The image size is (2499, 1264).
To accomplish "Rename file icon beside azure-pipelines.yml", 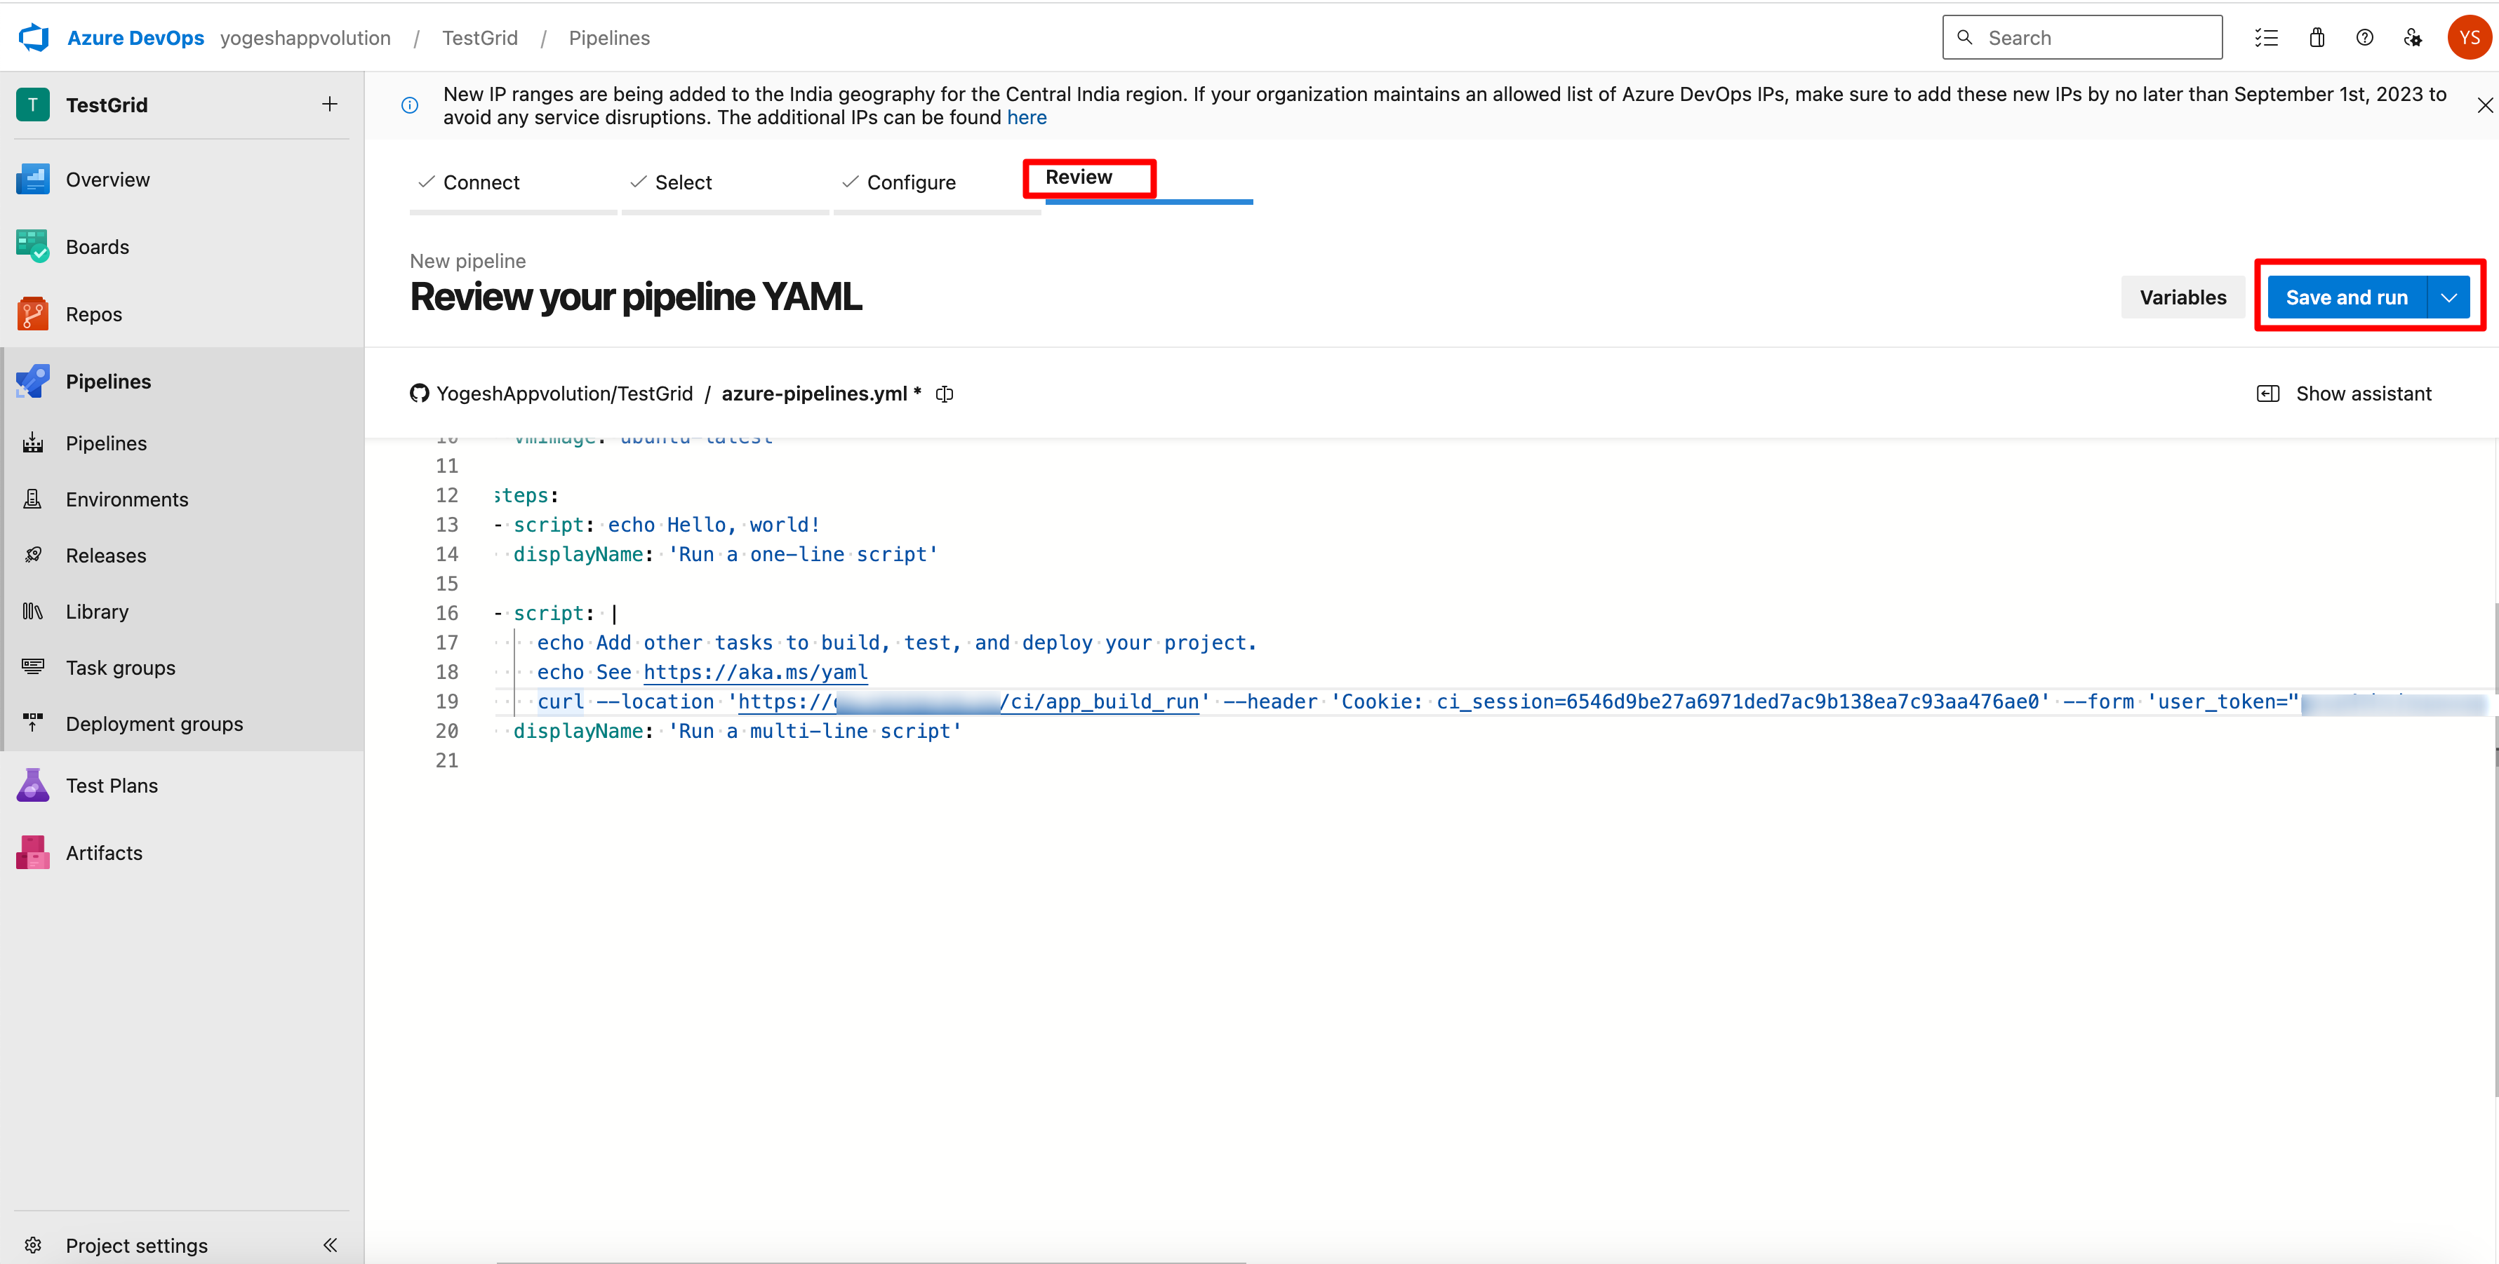I will [944, 394].
